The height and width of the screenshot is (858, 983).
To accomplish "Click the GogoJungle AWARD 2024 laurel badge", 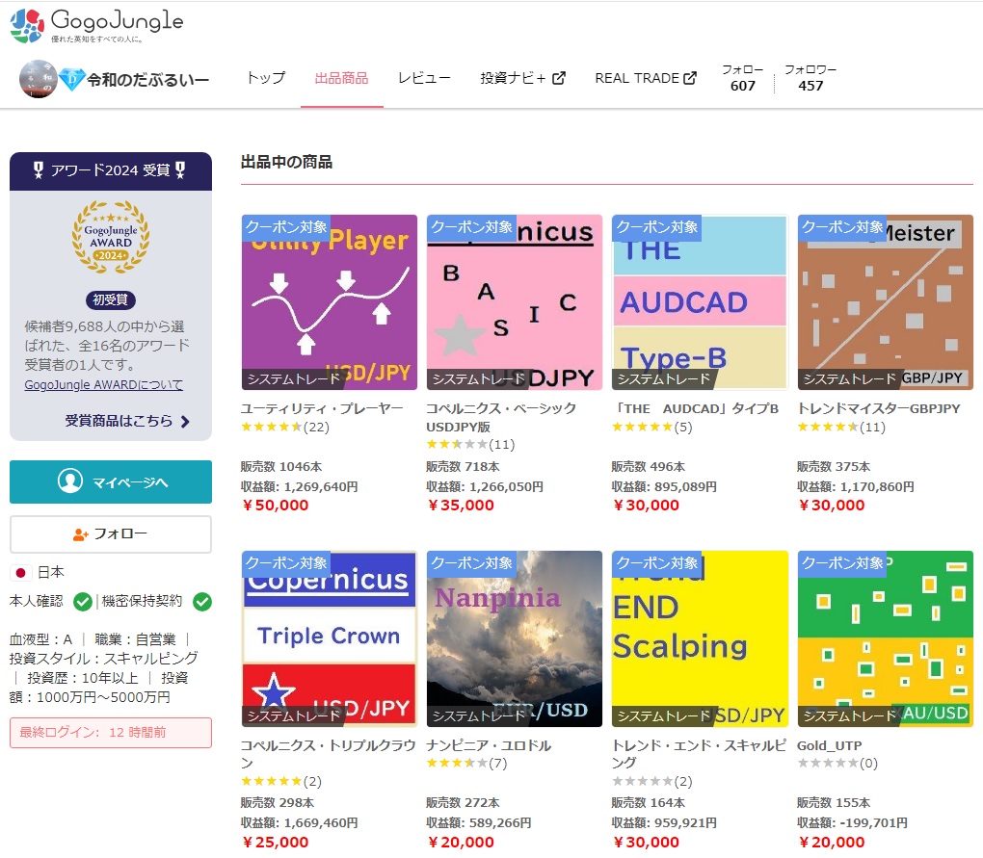I will [110, 237].
